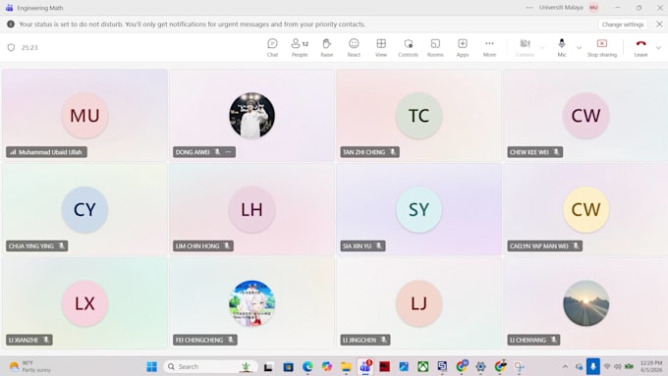Select TAN ZHI CHENG participant tile

pyautogui.click(x=418, y=115)
